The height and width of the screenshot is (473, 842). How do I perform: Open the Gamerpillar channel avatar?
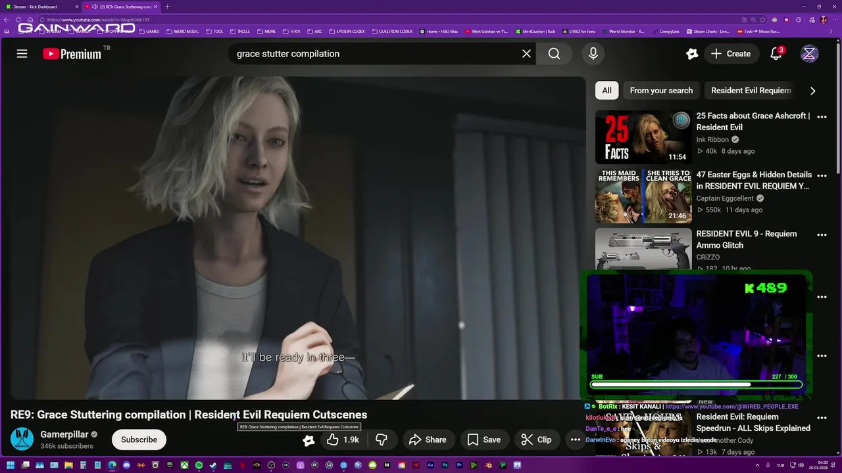pos(22,439)
